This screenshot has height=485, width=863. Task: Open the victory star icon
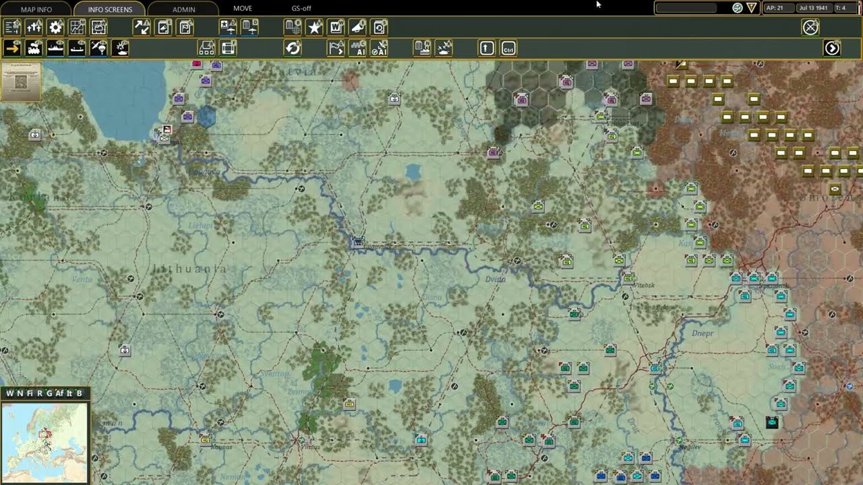(314, 27)
